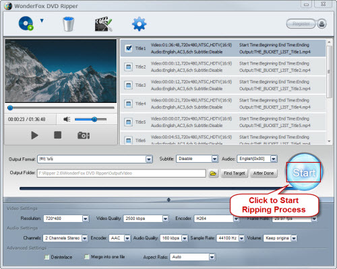
Task: Click the round Start button
Action: pos(304,172)
